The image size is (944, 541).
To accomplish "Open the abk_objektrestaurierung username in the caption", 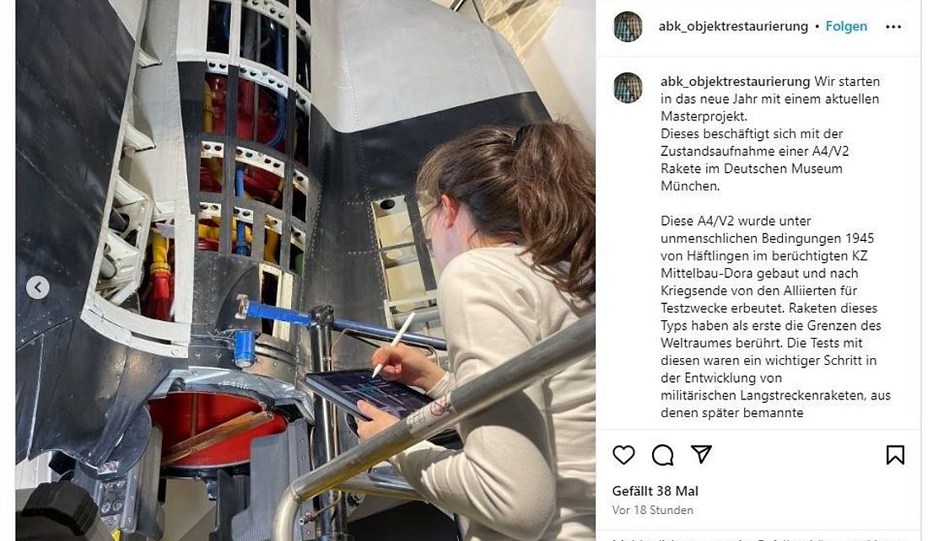I will point(735,81).
